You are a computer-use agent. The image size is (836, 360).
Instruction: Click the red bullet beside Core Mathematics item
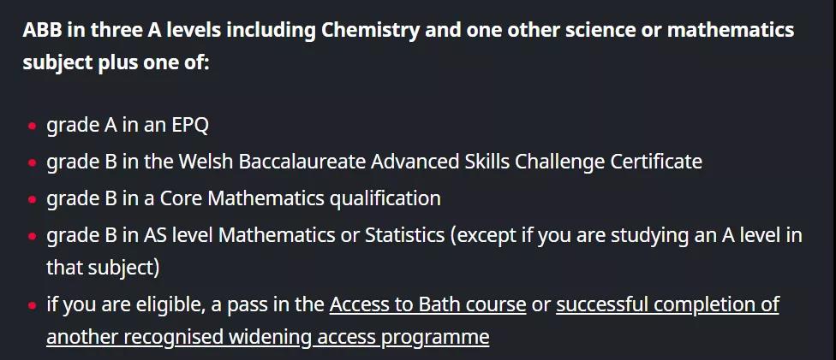click(33, 200)
